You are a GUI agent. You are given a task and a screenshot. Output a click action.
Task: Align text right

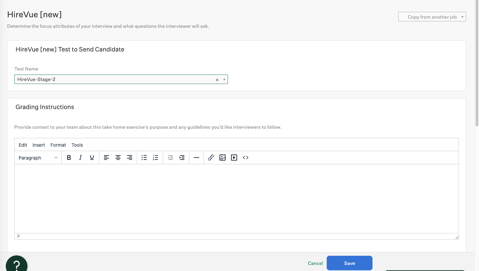coord(130,158)
